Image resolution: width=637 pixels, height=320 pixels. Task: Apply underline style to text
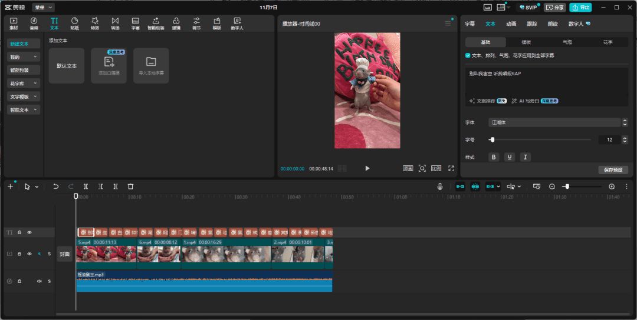[509, 157]
